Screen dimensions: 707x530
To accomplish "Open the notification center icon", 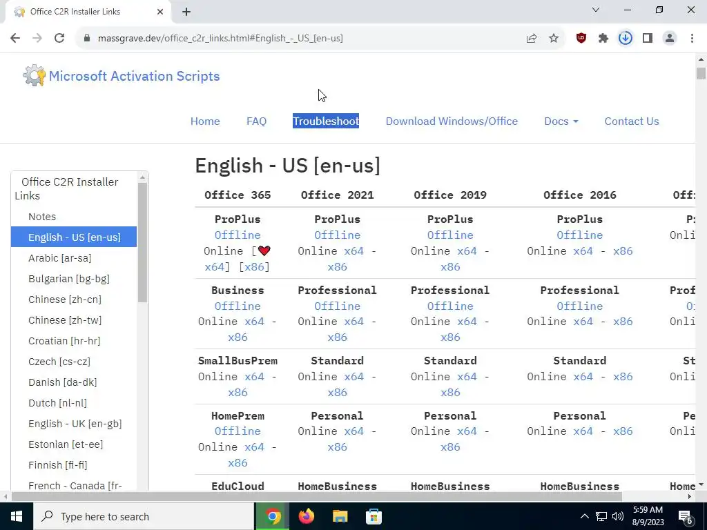I will pos(685,516).
